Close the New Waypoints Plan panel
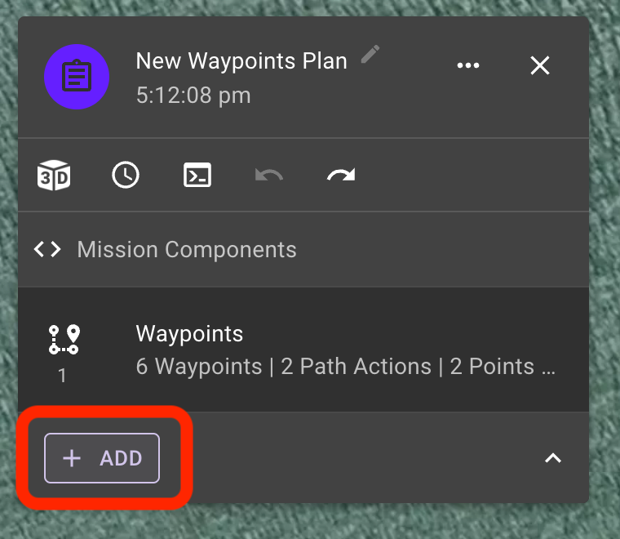This screenshot has height=539, width=620. coord(540,65)
